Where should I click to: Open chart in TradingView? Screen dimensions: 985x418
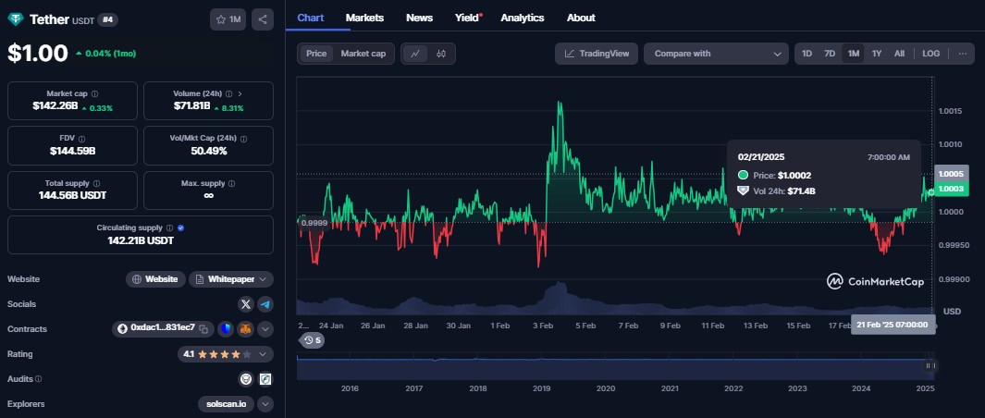point(597,54)
